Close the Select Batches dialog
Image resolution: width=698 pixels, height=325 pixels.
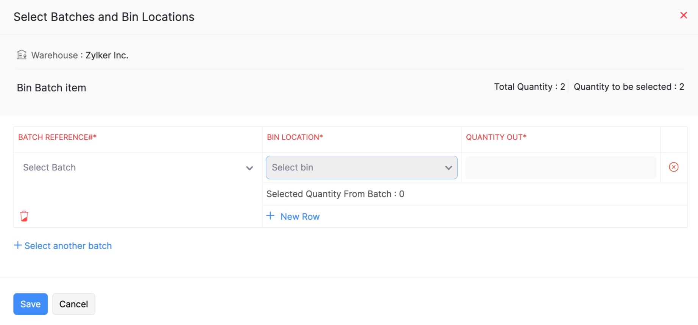coord(683,15)
